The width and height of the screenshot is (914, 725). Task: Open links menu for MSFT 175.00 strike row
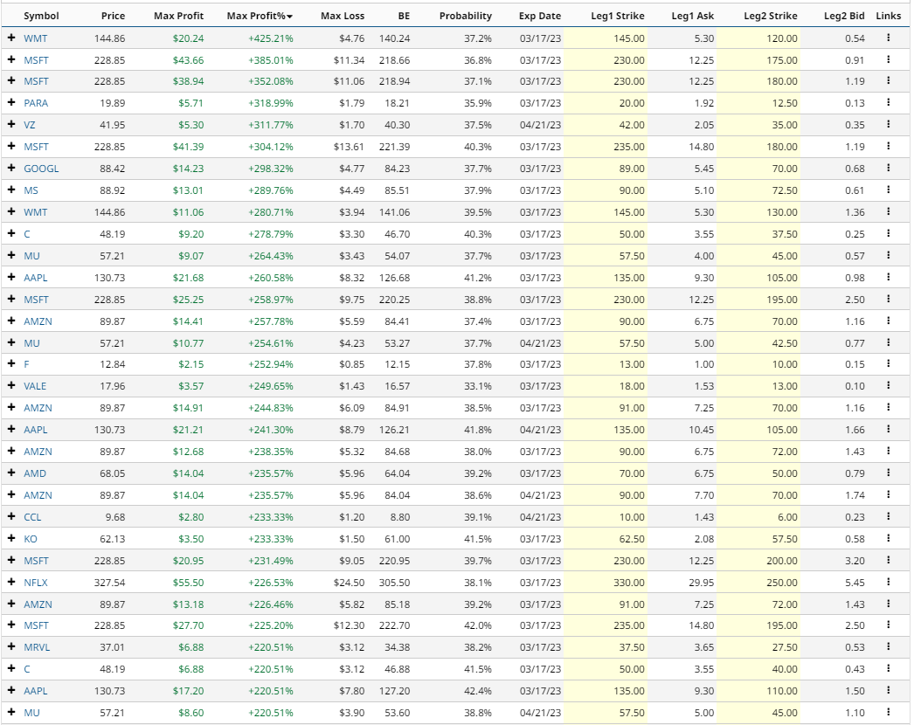(x=889, y=59)
